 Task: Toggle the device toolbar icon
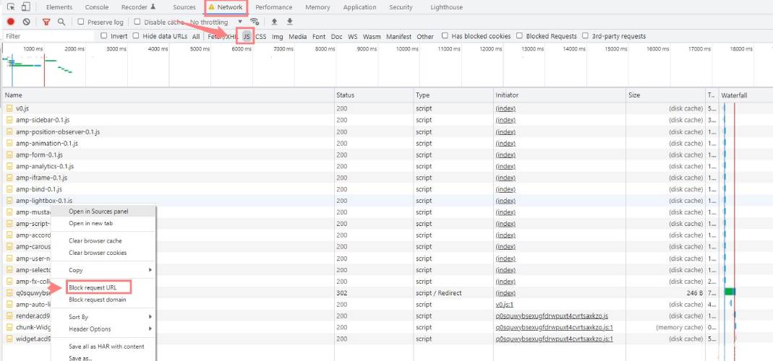click(x=25, y=7)
